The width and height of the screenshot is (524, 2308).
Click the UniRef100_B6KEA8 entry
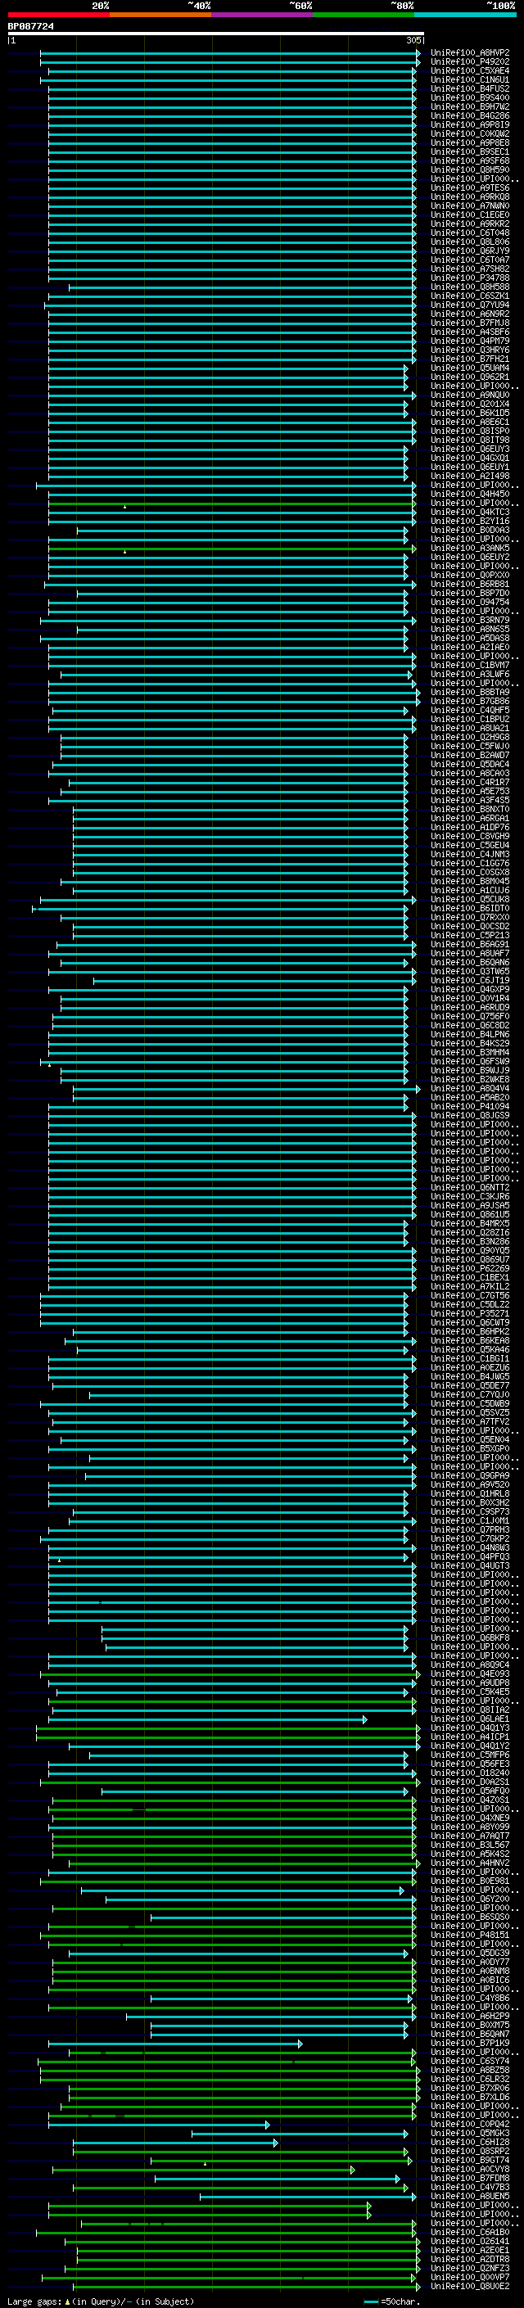point(470,1340)
